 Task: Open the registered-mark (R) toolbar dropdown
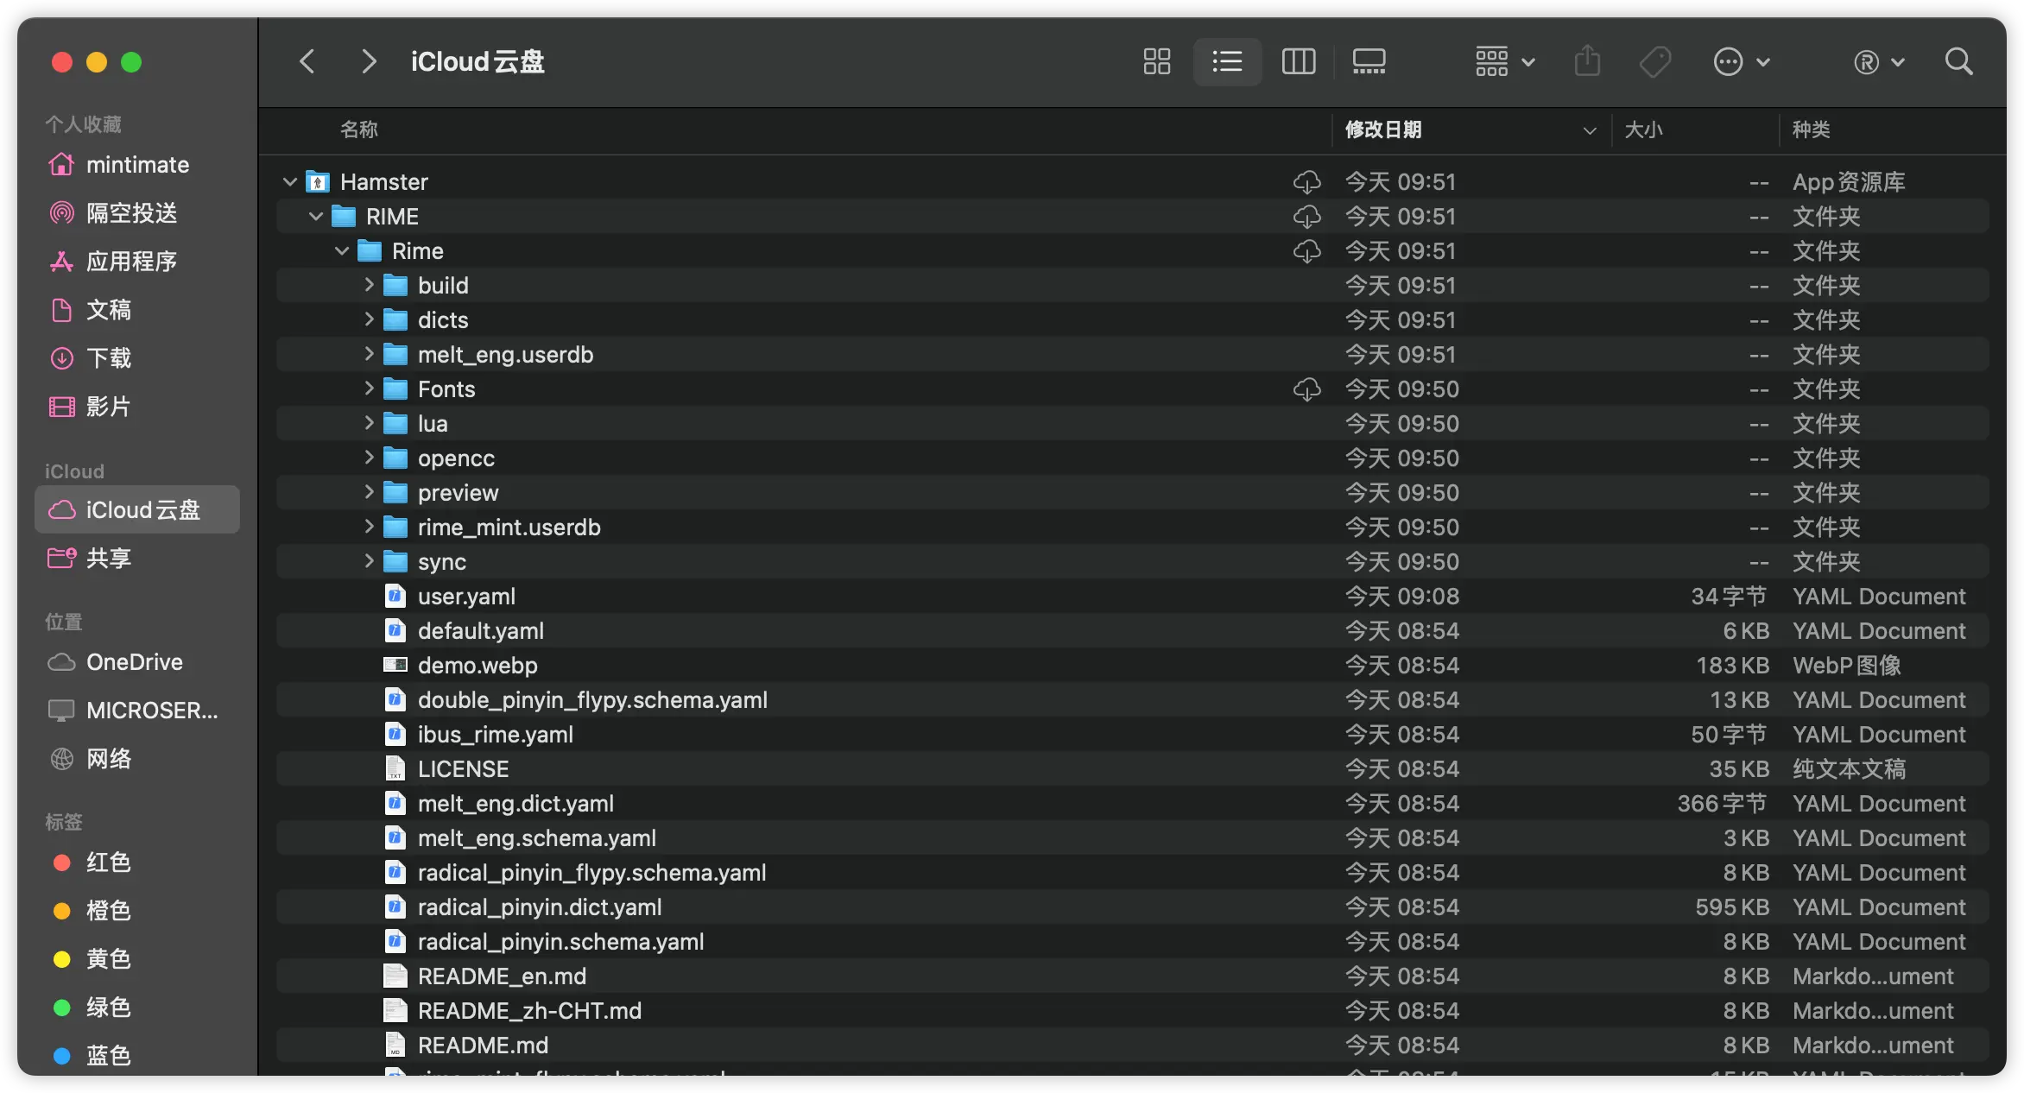1879,61
